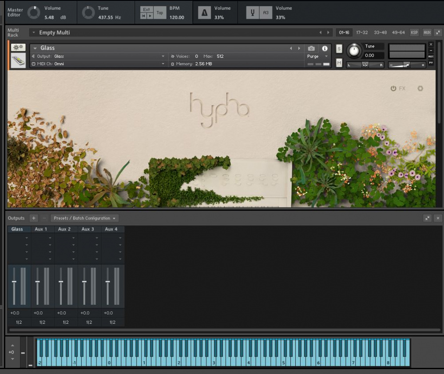This screenshot has height=374, width=444.
Task: Expand the Presets / Batch Configuration dropdown
Action: pos(84,218)
